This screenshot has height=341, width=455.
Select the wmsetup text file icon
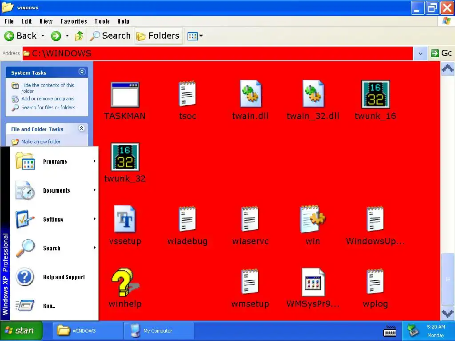[x=250, y=282]
